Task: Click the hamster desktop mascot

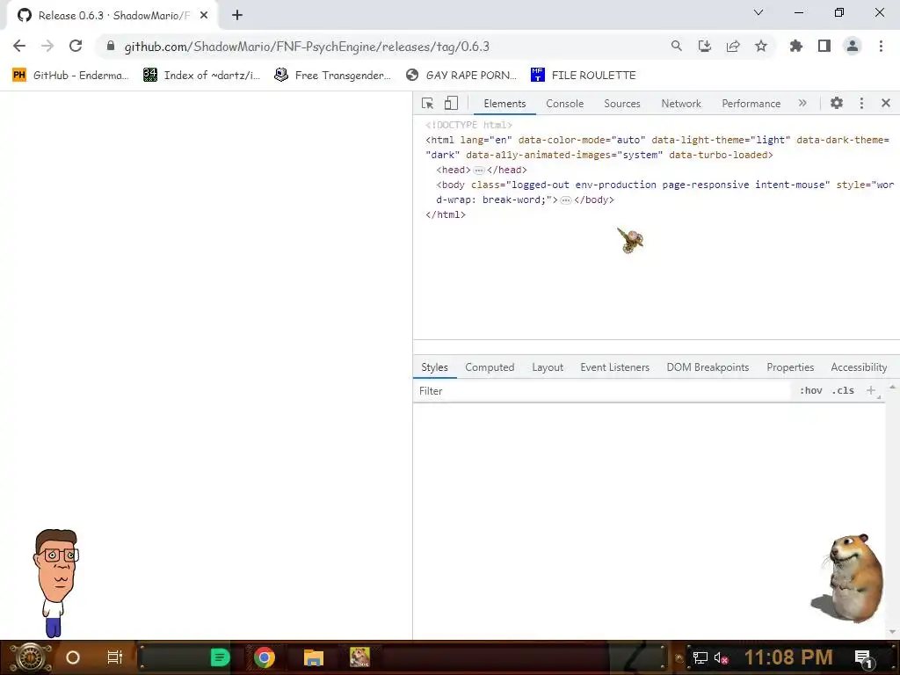Action: (848, 578)
